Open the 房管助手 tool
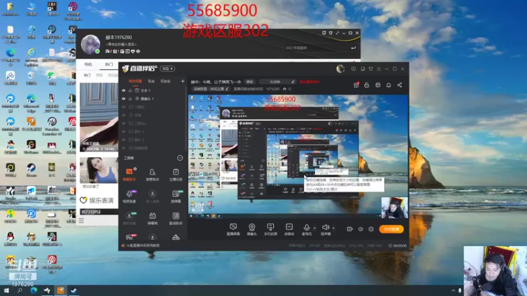The height and width of the screenshot is (296, 527). pyautogui.click(x=152, y=174)
